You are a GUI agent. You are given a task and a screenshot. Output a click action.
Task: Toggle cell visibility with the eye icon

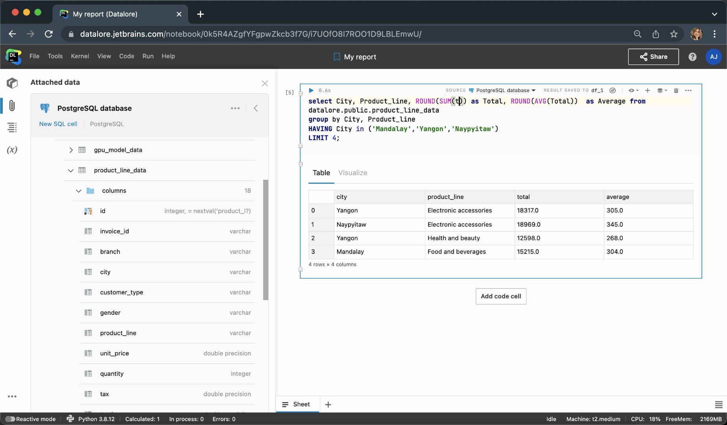point(632,90)
